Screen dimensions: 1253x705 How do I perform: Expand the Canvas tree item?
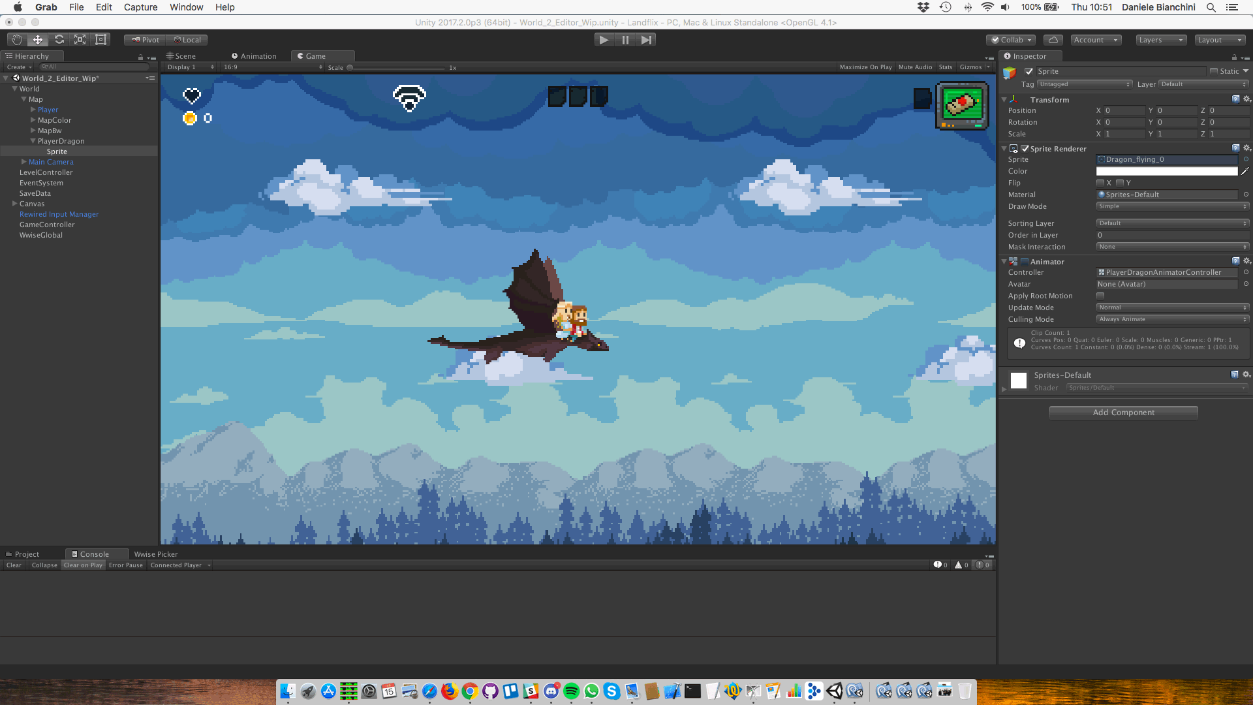14,204
